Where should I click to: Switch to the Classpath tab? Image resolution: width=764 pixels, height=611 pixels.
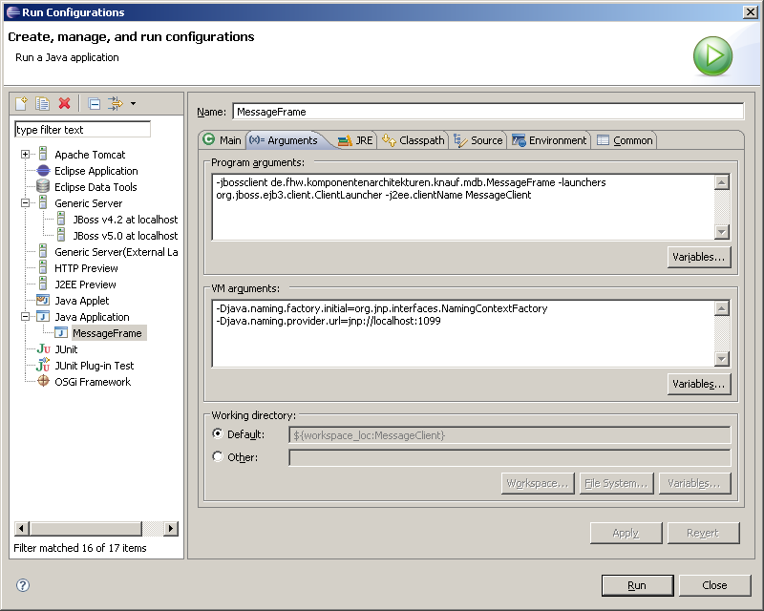click(x=414, y=140)
